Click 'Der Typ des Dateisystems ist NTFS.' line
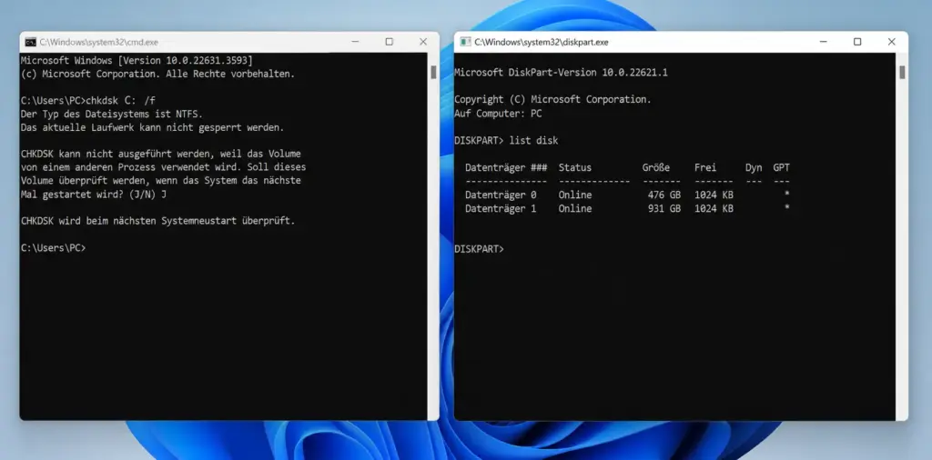932x460 pixels. coord(112,114)
